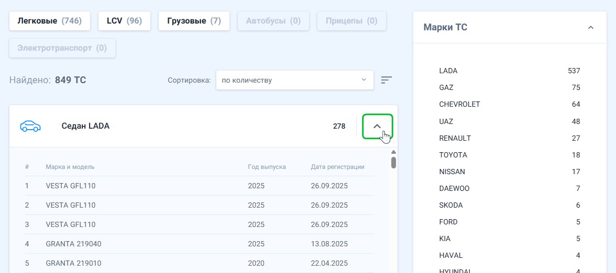Toggle the sort order icon

(387, 80)
